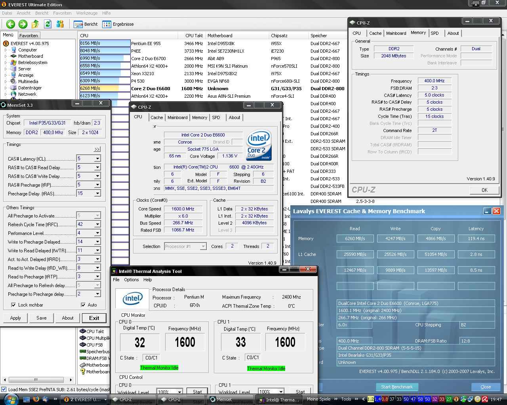Click highlighted 6268 MB/s Core 2 Duo E6600 bar
This screenshot has width=507, height=405.
pos(105,89)
